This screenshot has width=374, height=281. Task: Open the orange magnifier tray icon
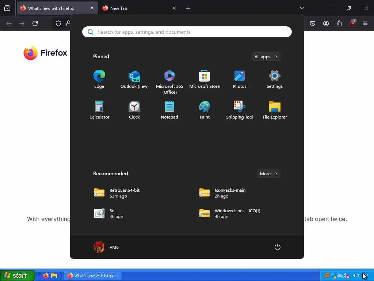pos(327,276)
